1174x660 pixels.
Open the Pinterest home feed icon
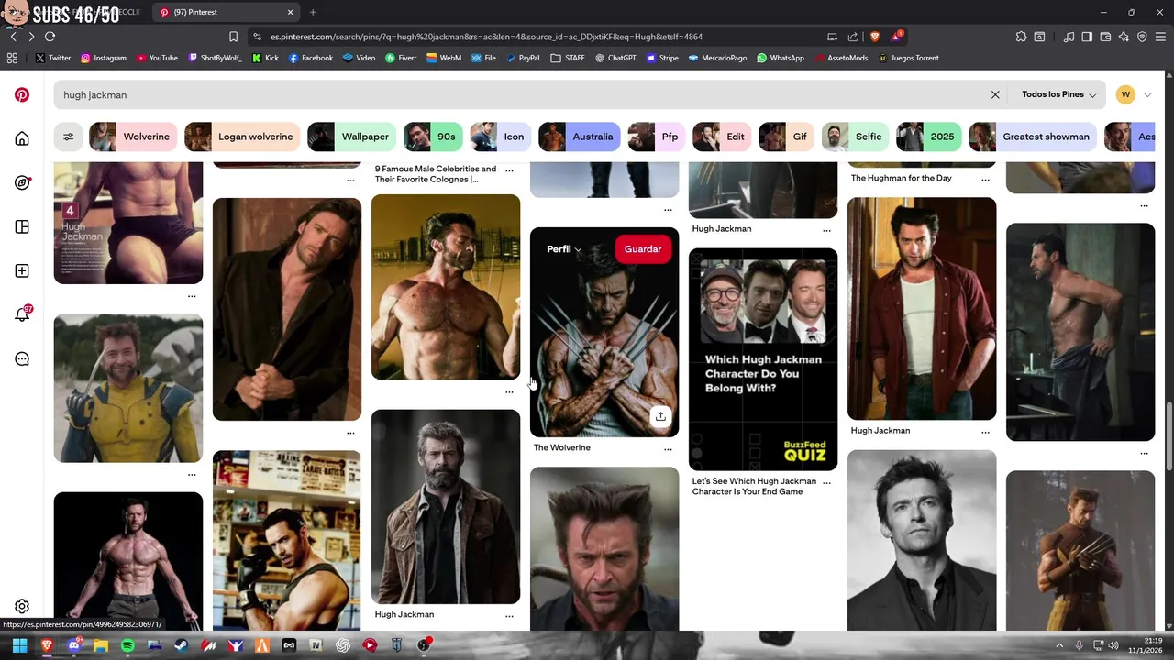click(22, 138)
